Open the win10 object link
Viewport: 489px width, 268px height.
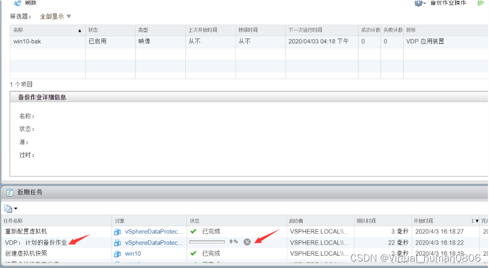point(133,254)
